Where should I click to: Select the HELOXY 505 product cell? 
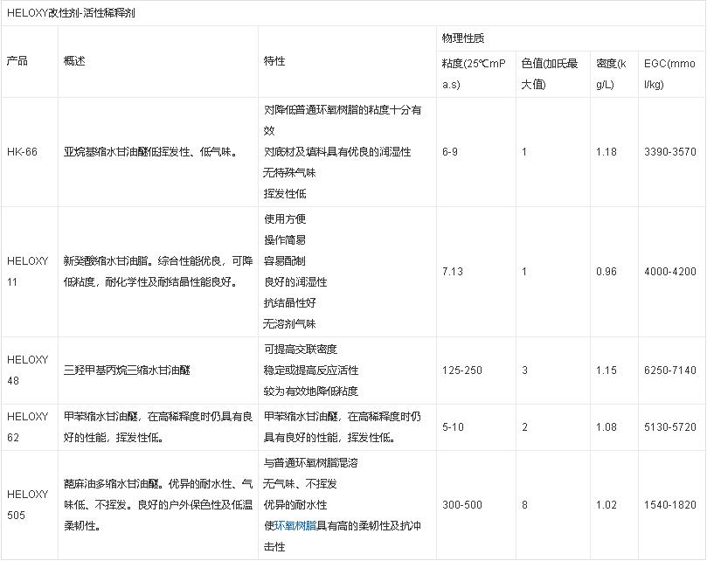point(28,504)
